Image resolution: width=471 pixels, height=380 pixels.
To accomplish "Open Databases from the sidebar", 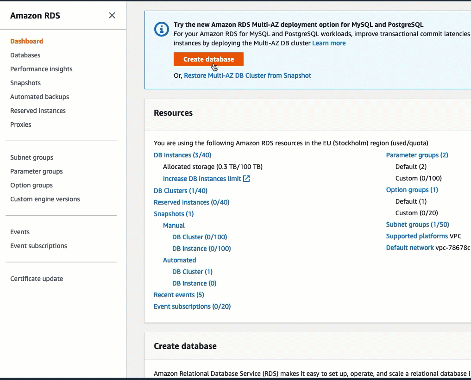I will (25, 55).
